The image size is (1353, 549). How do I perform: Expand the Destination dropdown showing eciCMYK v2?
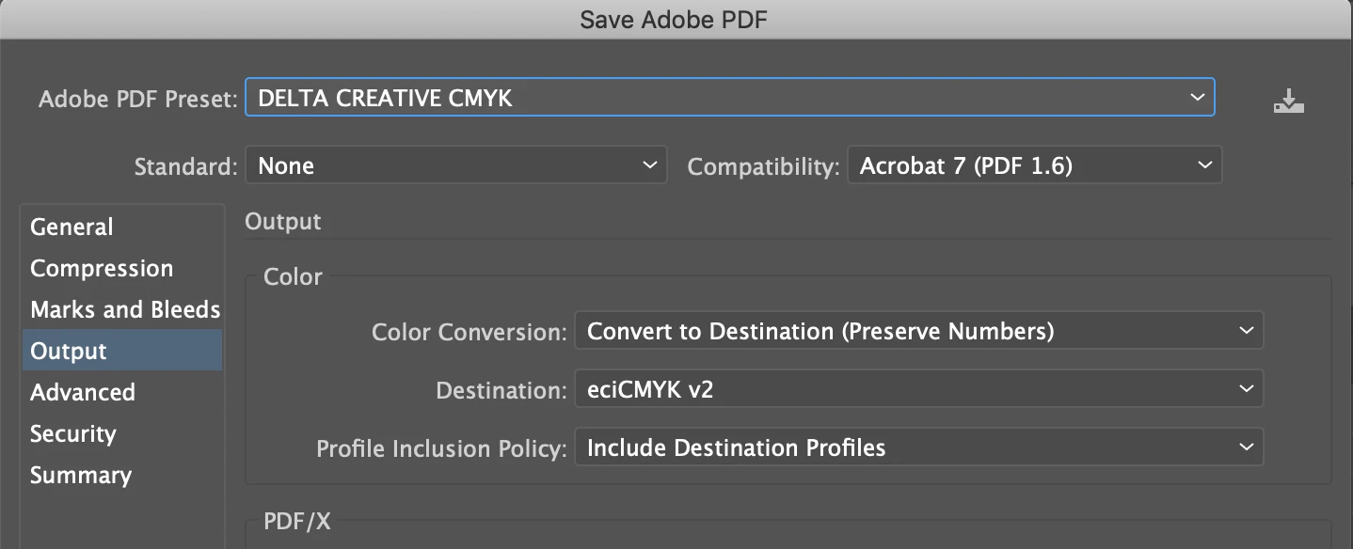[917, 389]
